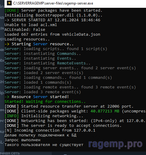
Task: Click the "loaded 3 remote event(s)" line
Action: (42, 92)
